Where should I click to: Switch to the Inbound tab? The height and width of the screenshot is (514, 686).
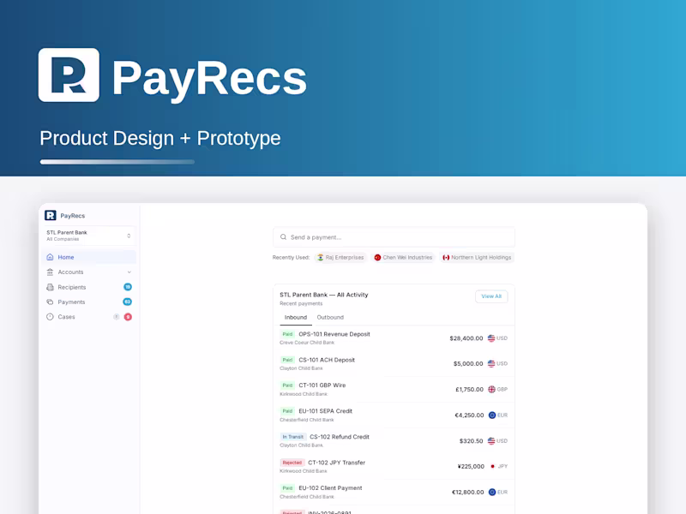[x=296, y=317]
